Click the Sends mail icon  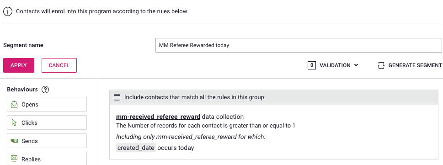point(14,141)
